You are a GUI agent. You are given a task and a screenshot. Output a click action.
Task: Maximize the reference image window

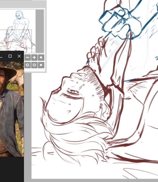[x=10, y=56]
